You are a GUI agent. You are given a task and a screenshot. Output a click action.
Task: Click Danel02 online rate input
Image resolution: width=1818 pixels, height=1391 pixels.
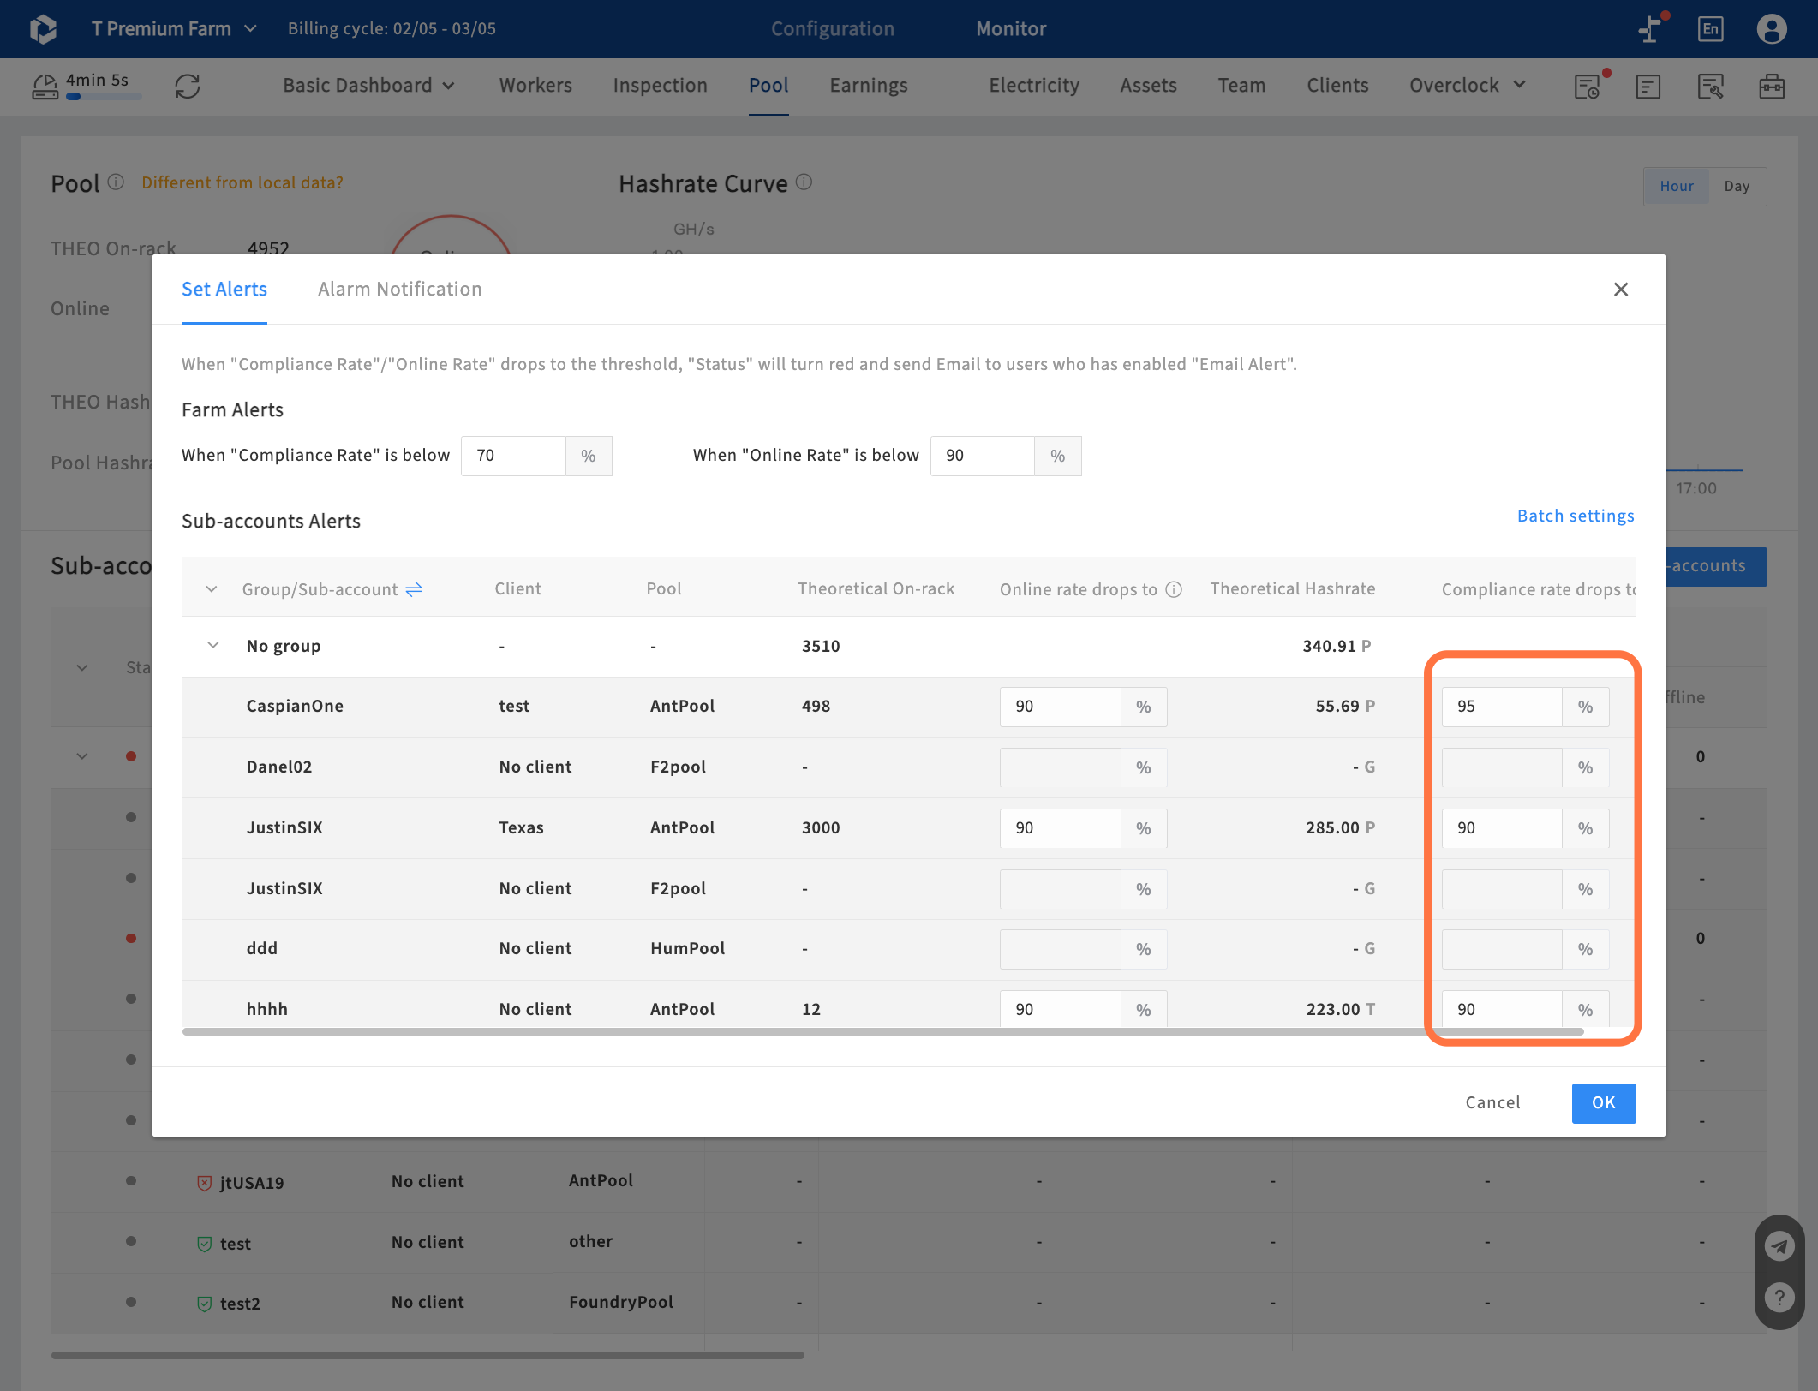(1060, 767)
